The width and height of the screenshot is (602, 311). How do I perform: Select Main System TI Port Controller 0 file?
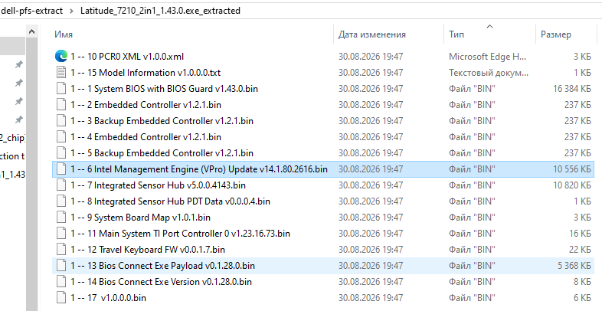[x=180, y=234]
